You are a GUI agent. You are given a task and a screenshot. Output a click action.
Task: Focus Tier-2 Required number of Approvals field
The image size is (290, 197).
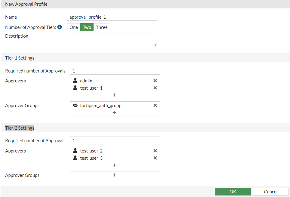115,140
